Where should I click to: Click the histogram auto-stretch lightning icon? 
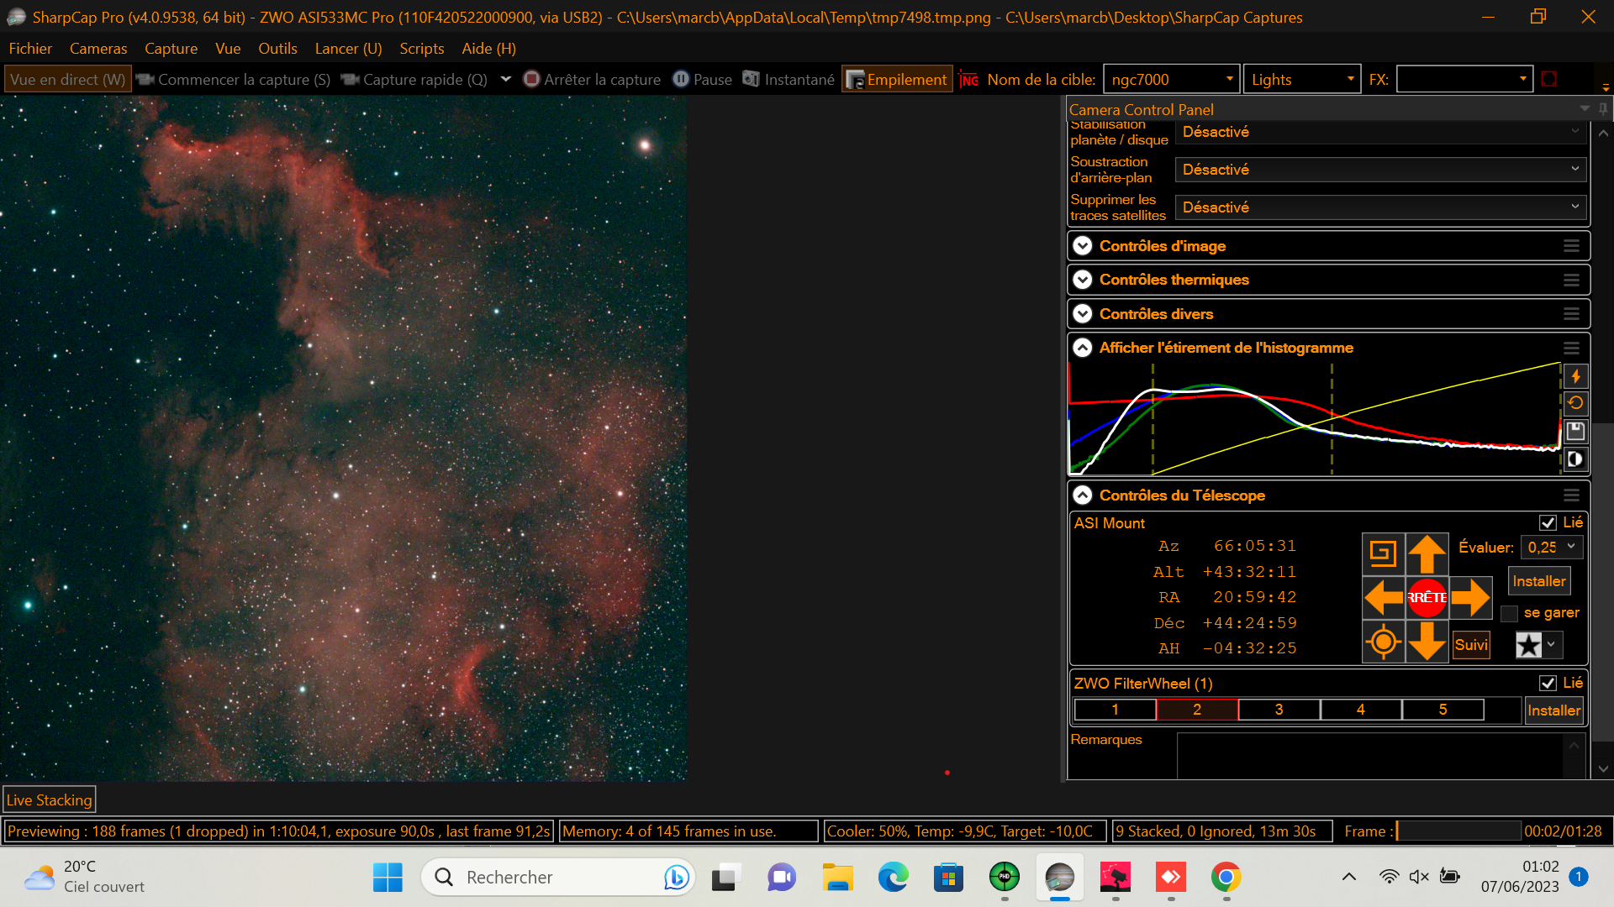pos(1575,377)
